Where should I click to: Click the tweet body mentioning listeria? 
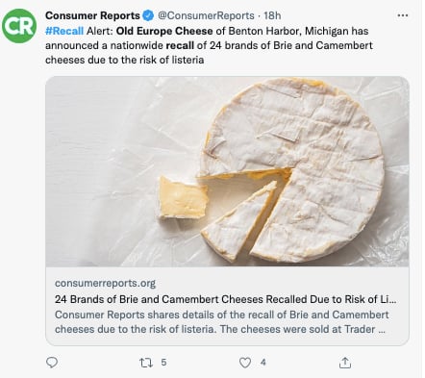pyautogui.click(x=209, y=45)
